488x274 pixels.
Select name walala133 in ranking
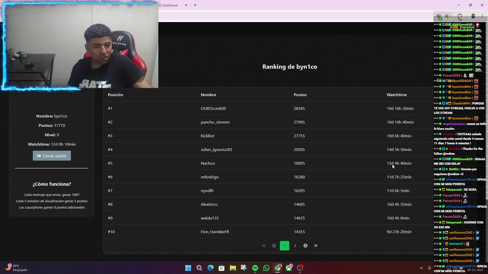[209, 218]
